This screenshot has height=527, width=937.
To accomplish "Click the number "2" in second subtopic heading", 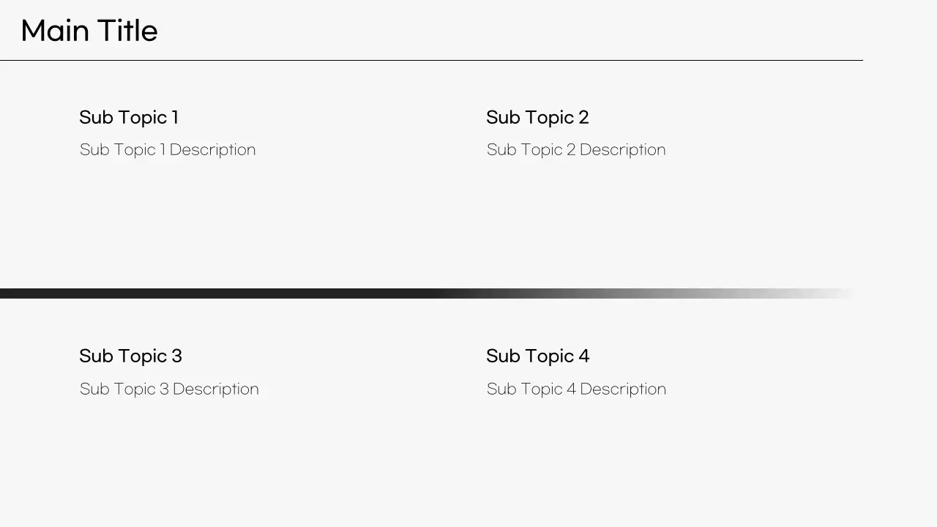I will click(583, 118).
